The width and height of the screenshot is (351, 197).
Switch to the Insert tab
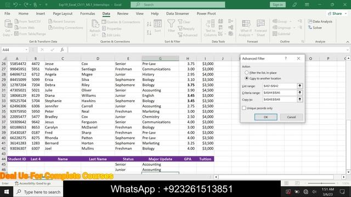(41, 13)
